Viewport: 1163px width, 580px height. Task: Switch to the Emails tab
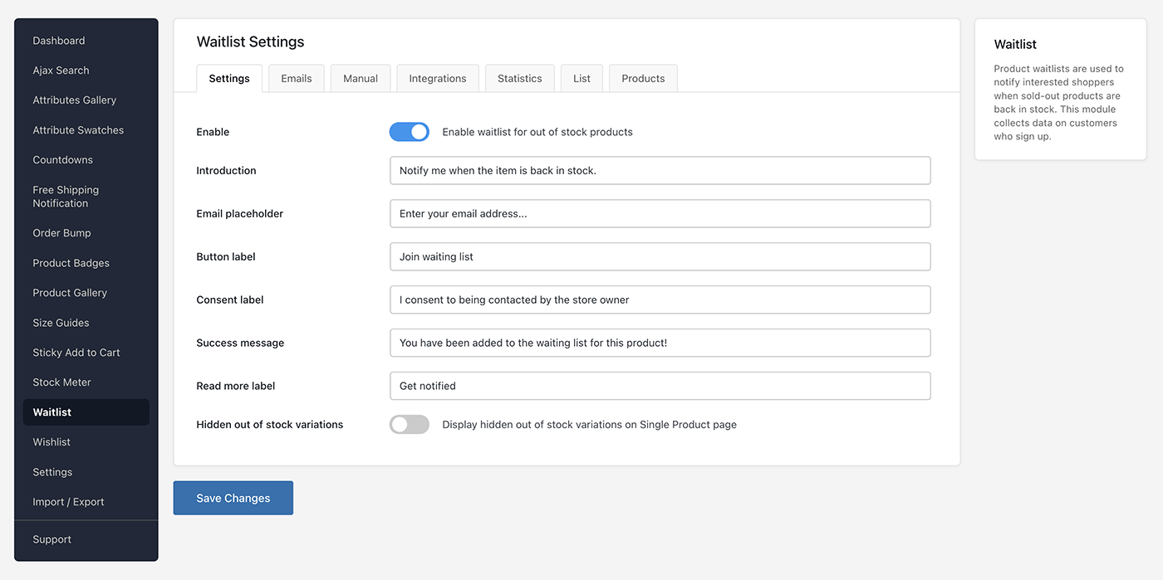(296, 77)
